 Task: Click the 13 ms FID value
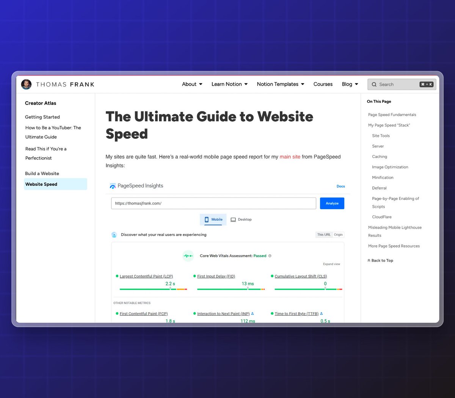coord(248,284)
